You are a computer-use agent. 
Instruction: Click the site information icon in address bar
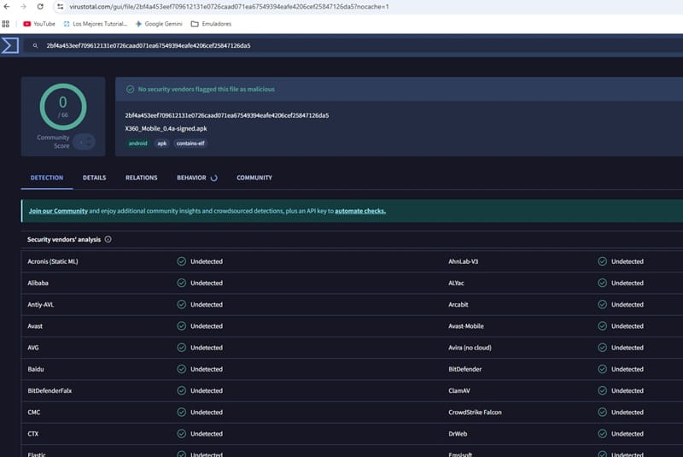61,7
